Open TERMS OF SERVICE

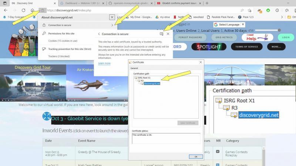click(246, 47)
